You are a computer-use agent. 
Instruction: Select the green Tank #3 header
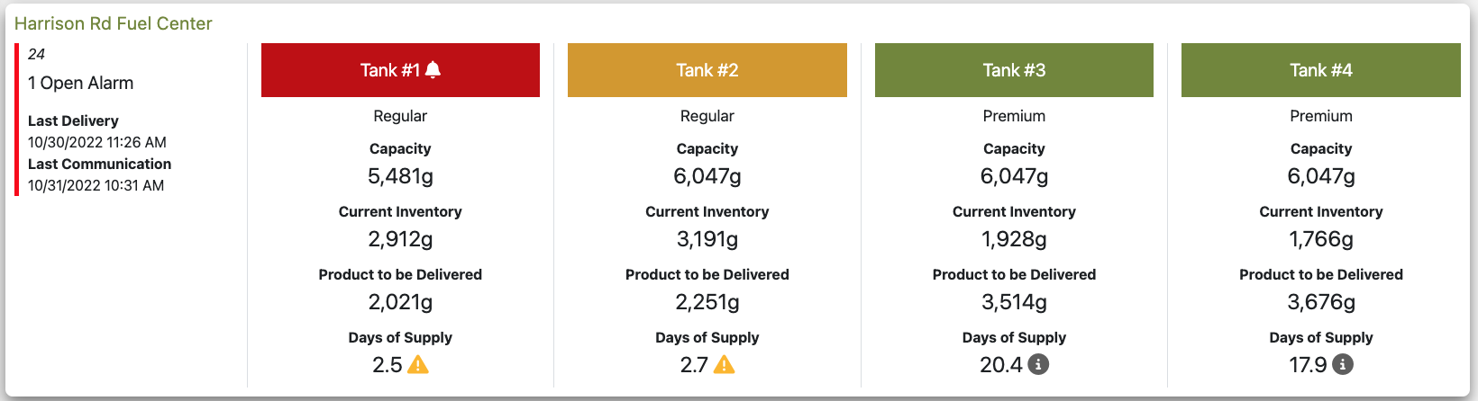pos(1014,70)
